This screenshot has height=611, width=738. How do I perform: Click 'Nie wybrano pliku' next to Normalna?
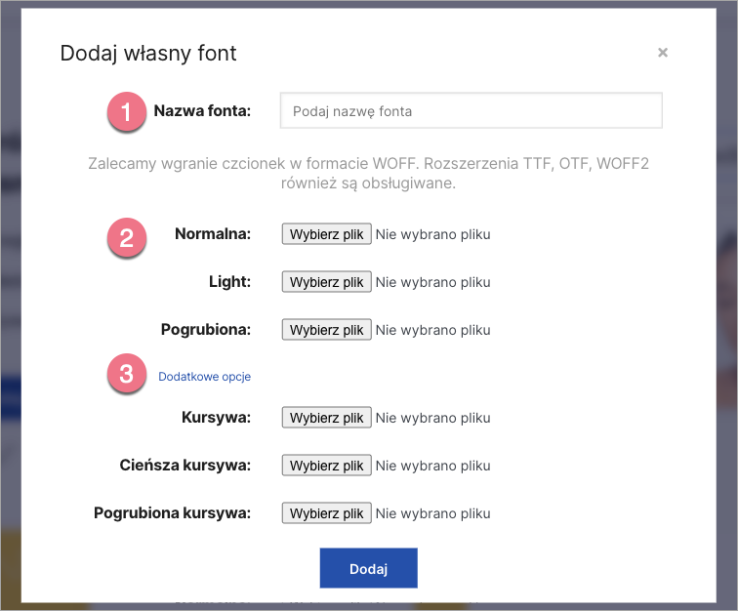click(x=432, y=234)
